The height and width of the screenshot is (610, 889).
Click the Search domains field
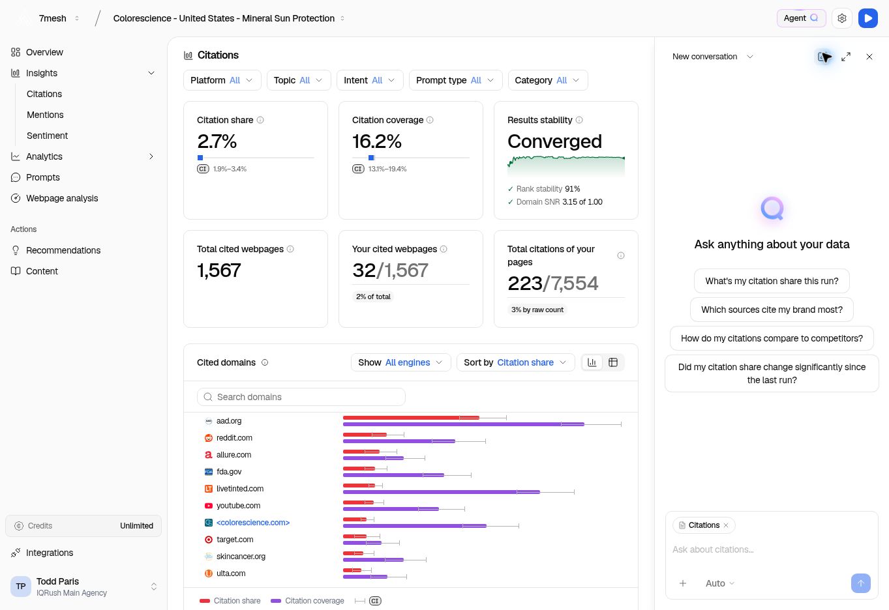click(x=301, y=397)
